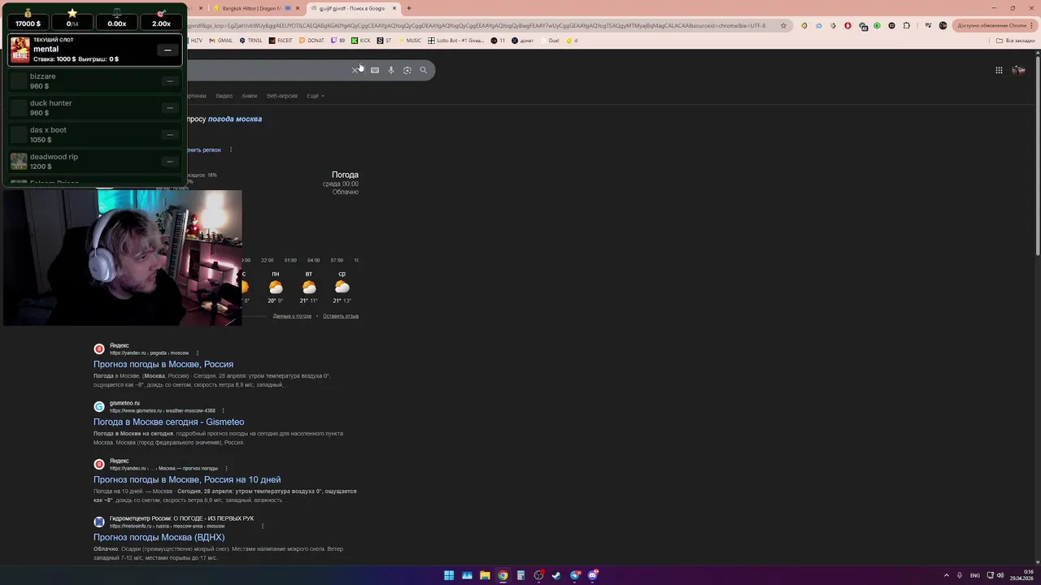This screenshot has height=585, width=1041.
Task: Open the on-screen keyboard icon in search bar
Action: (x=375, y=71)
